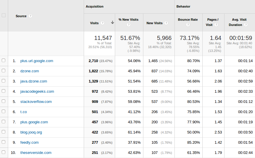Open help icon next to Source header
255x158 pixels.
tap(30, 16)
